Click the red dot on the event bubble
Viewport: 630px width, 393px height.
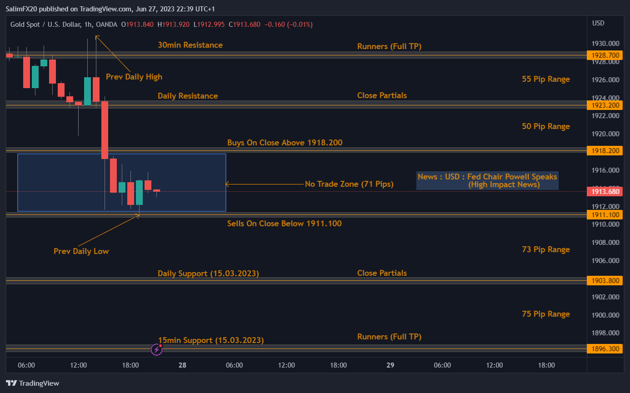(x=161, y=345)
